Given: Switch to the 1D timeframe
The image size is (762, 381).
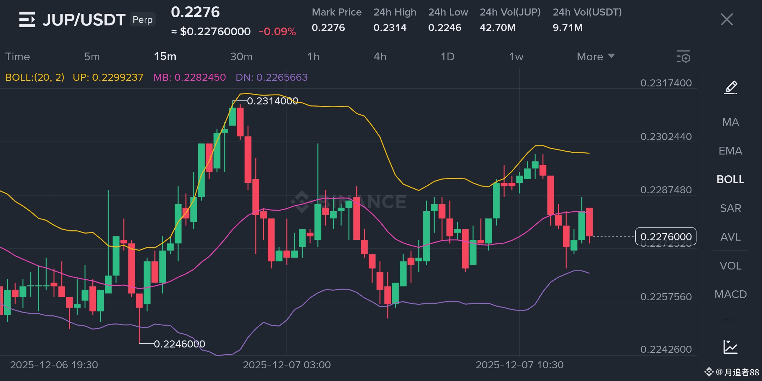Looking at the screenshot, I should (x=447, y=56).
